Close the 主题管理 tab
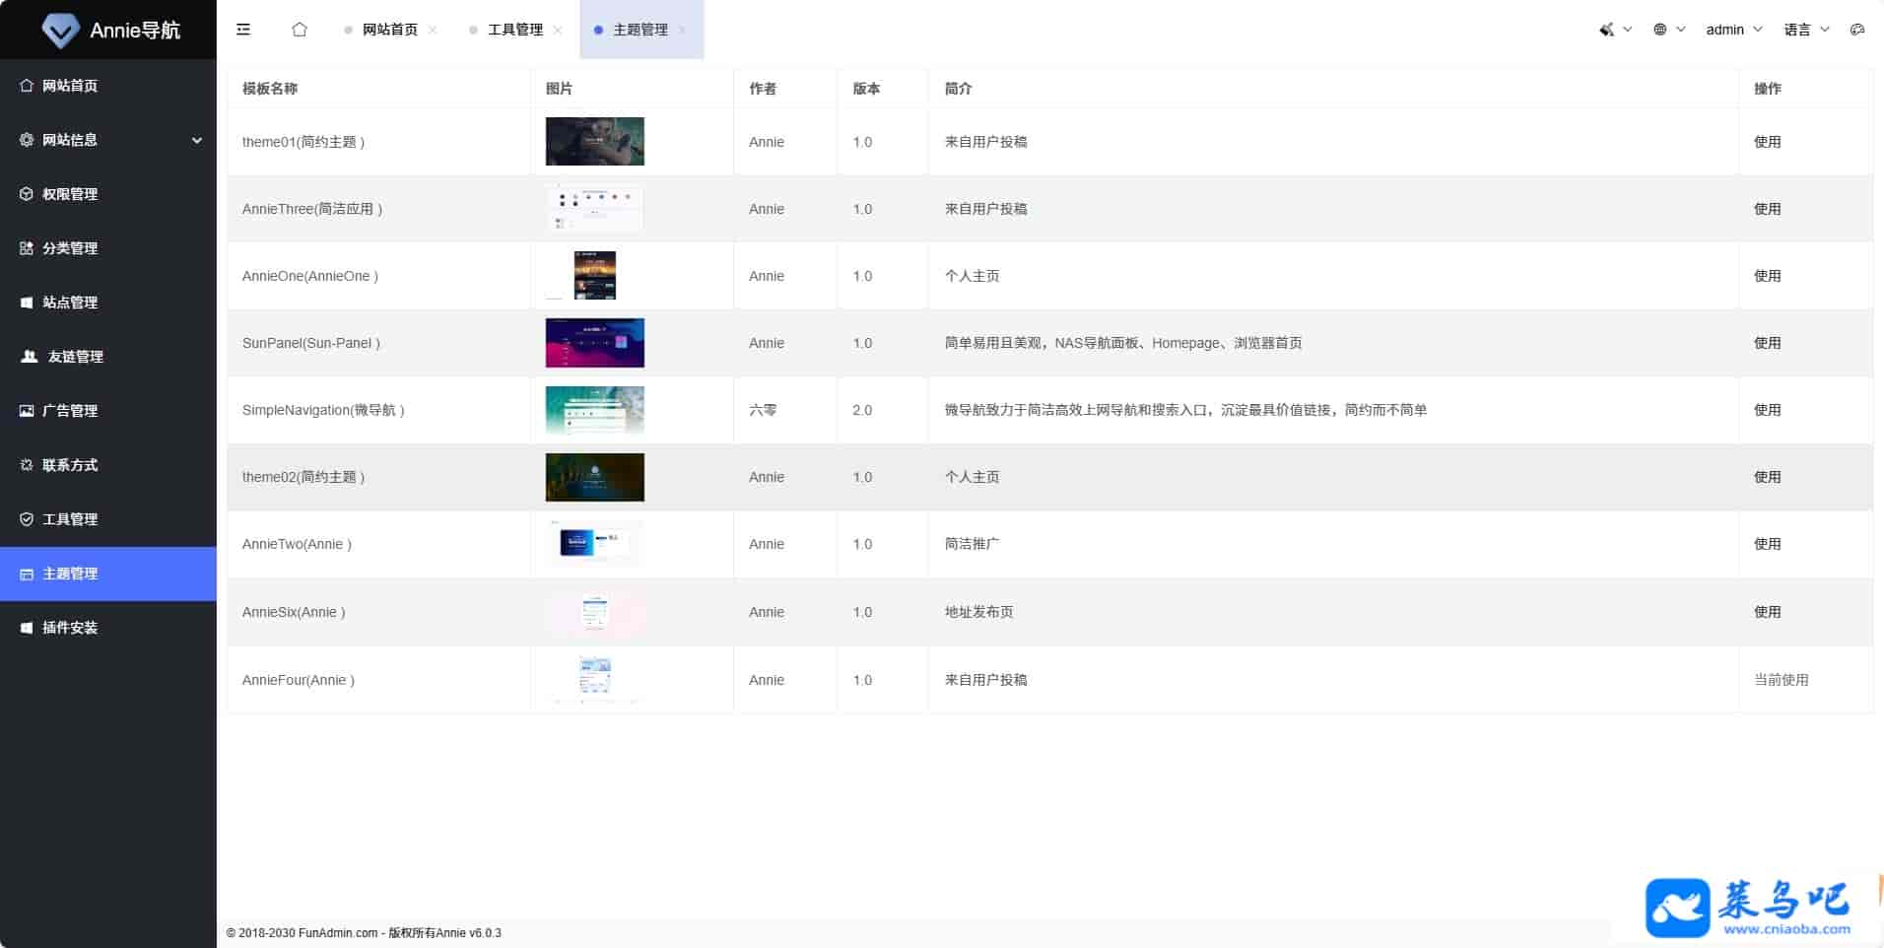 [683, 30]
